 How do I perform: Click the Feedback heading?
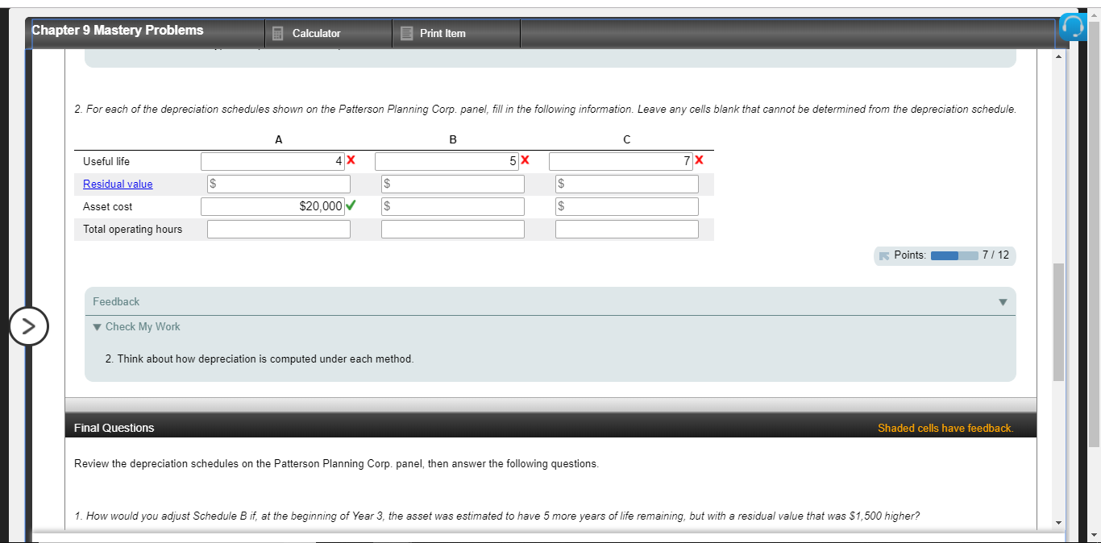click(116, 301)
